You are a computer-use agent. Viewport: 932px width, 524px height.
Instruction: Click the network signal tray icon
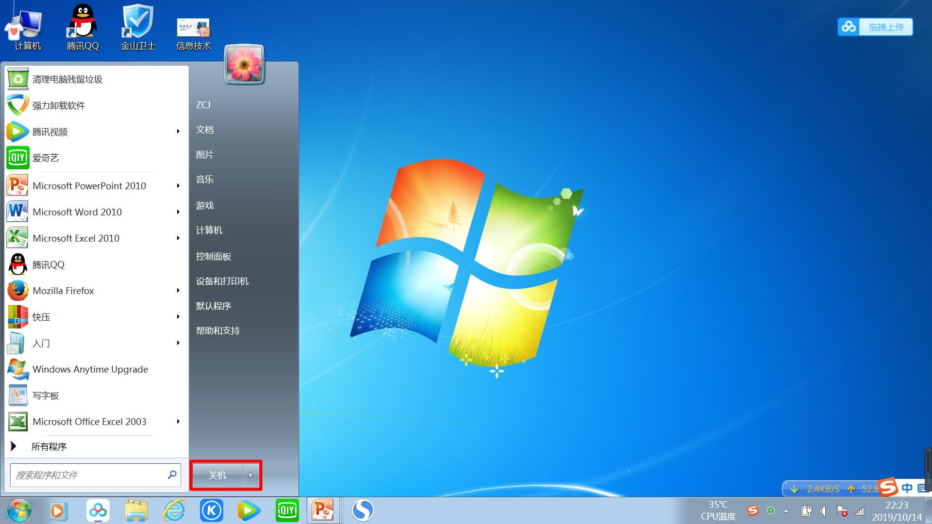pyautogui.click(x=859, y=511)
